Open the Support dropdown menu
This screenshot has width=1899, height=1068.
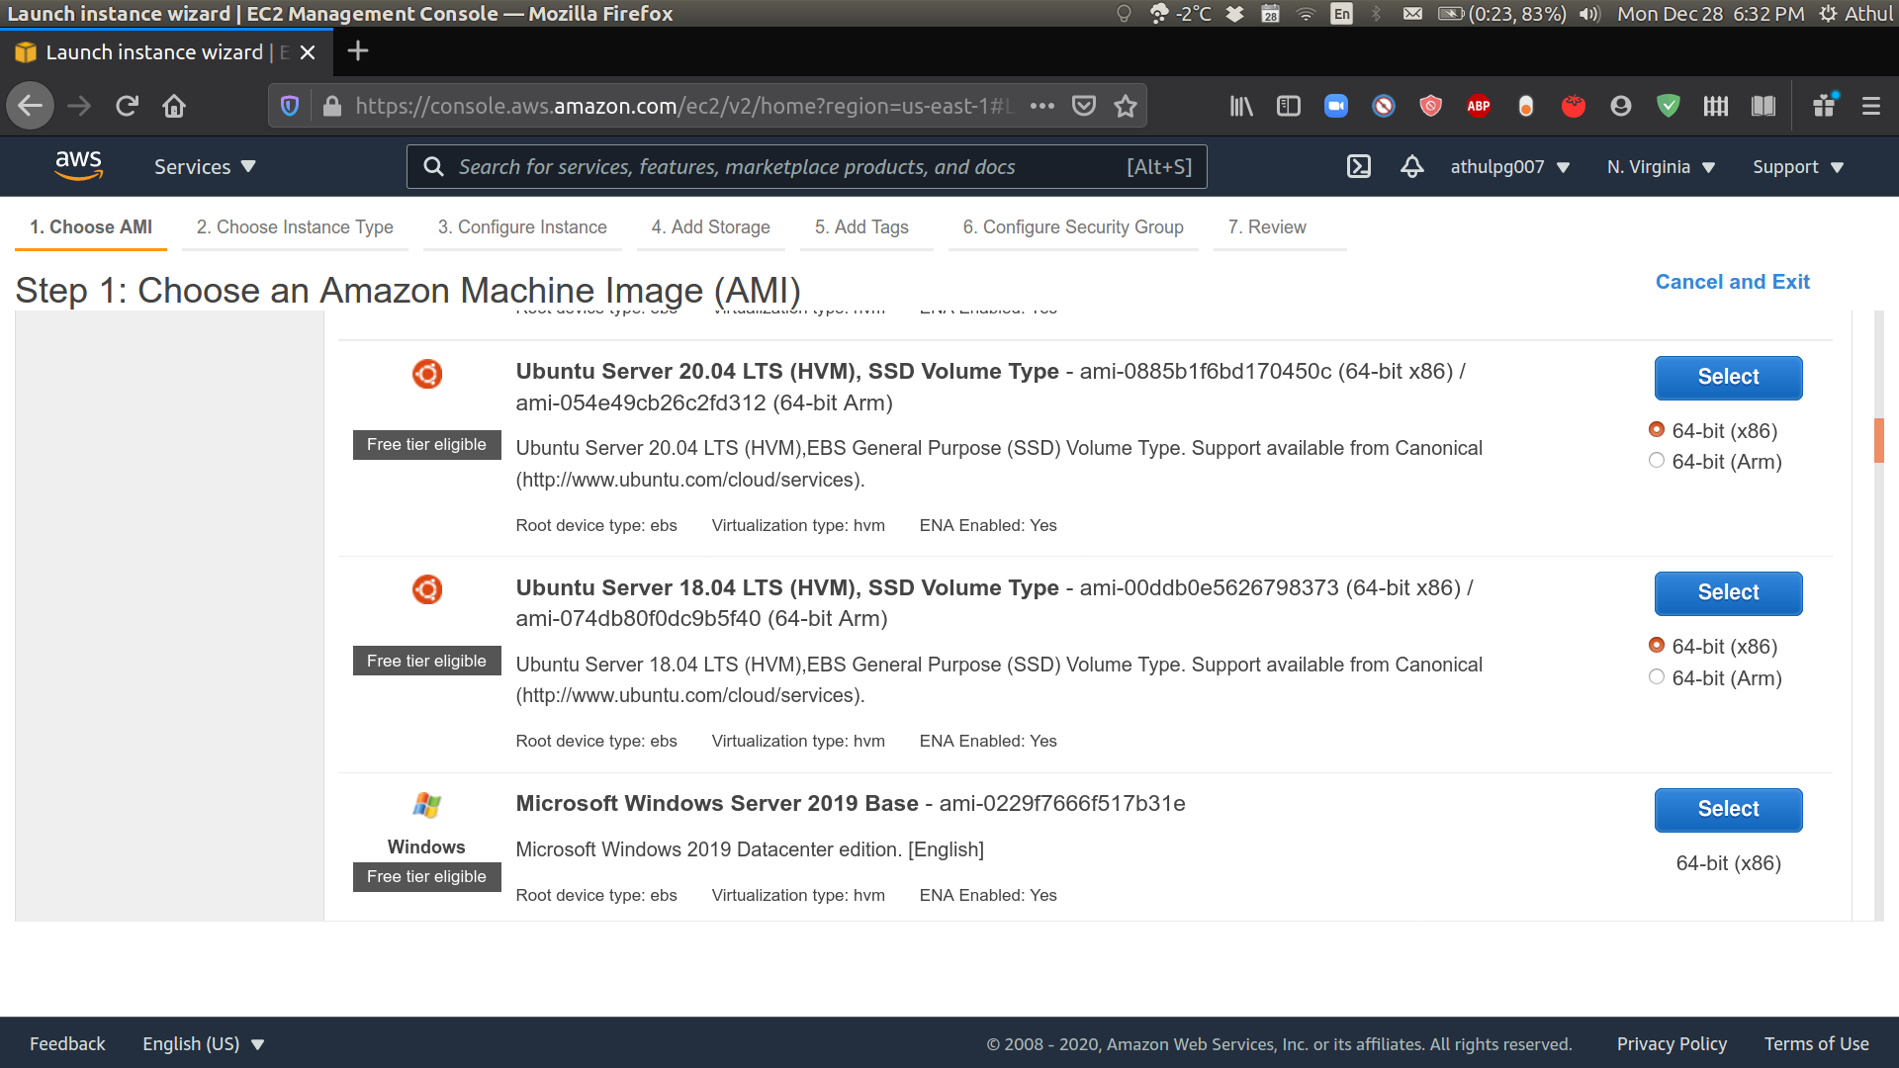click(1798, 167)
